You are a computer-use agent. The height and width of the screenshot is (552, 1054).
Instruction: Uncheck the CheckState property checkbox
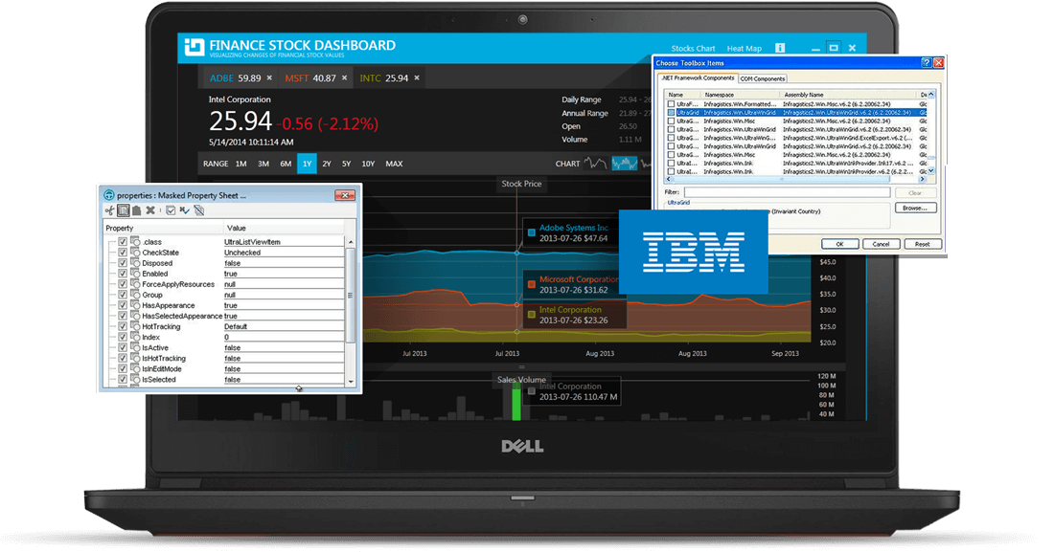coord(123,253)
